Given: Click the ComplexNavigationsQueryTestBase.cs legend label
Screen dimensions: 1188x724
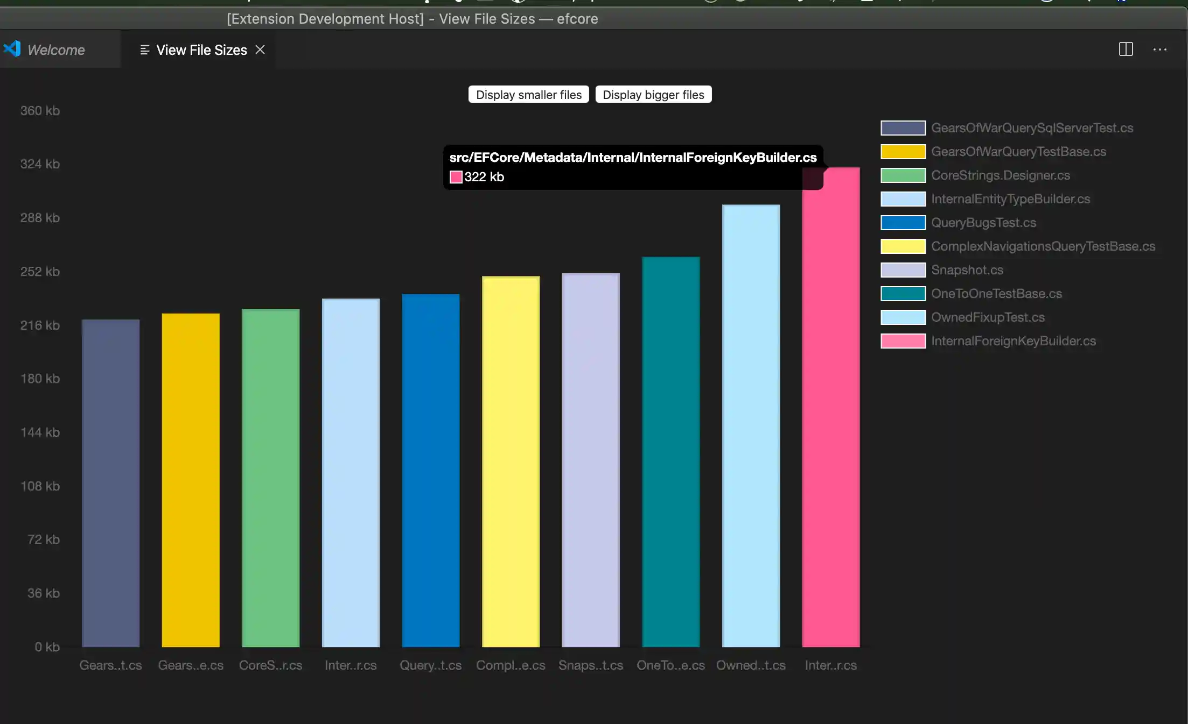Looking at the screenshot, I should 1043,246.
